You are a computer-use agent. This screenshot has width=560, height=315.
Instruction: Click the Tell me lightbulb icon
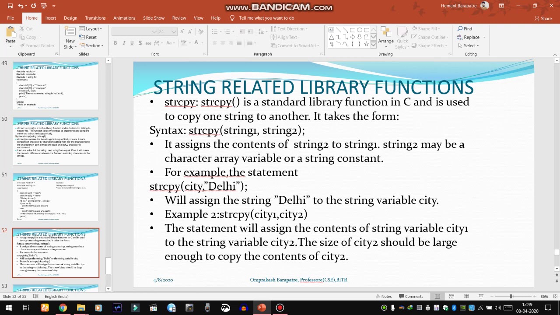[x=232, y=18]
